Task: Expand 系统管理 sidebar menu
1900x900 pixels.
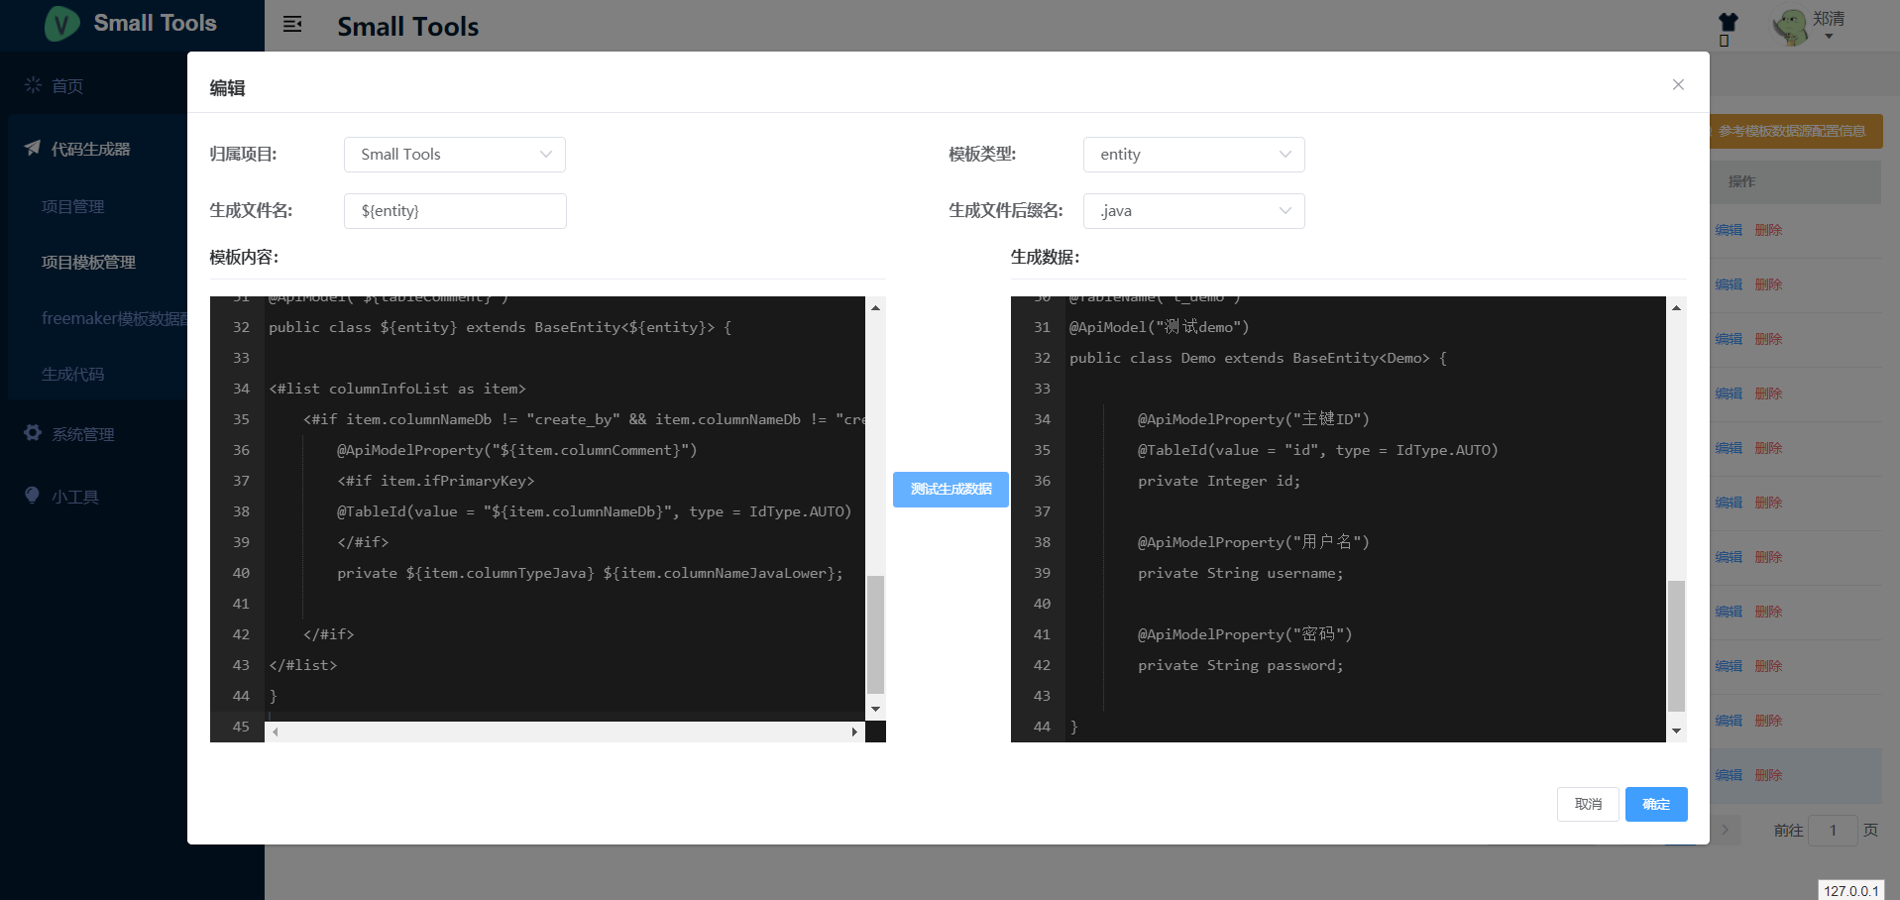Action: click(83, 434)
